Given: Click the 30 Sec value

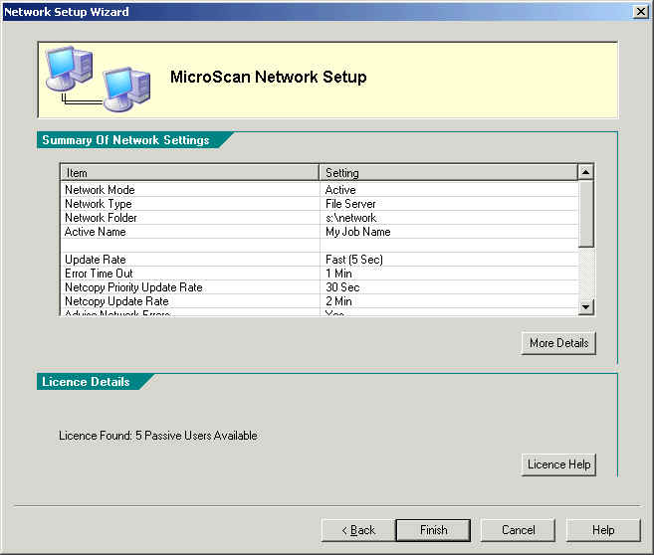Looking at the screenshot, I should point(342,287).
